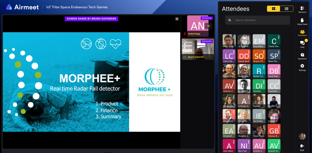312x153 pixels.
Task: Open three-dot menu on Eloy Marti...
Action: click(x=264, y=37)
